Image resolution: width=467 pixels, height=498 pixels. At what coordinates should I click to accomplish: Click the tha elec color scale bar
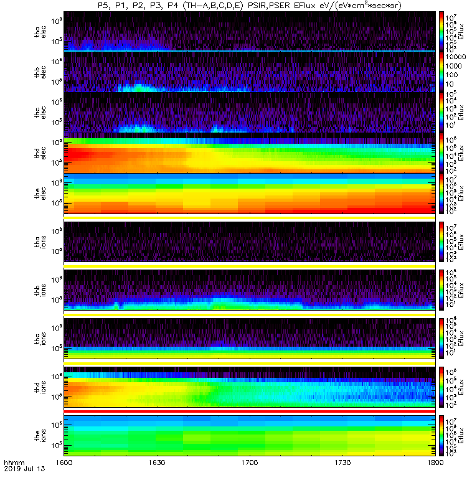[x=441, y=32]
